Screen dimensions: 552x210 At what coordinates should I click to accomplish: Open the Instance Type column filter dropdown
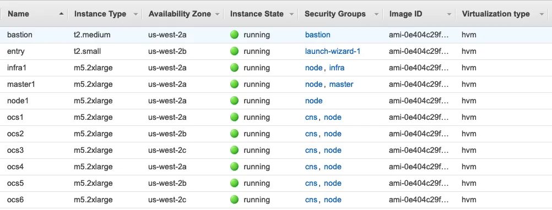tap(136, 14)
